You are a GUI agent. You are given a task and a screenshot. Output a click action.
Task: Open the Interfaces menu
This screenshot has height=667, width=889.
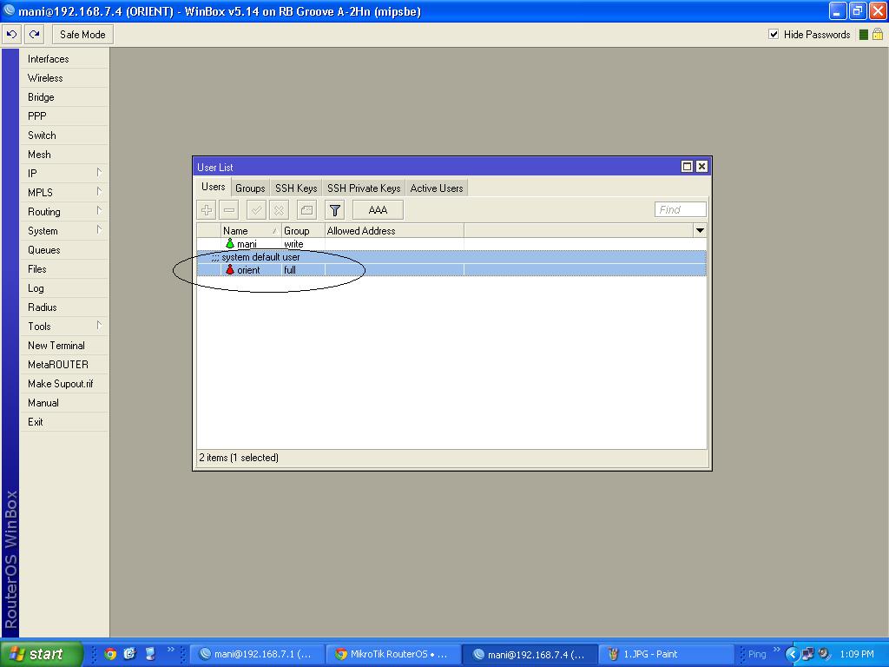63,59
